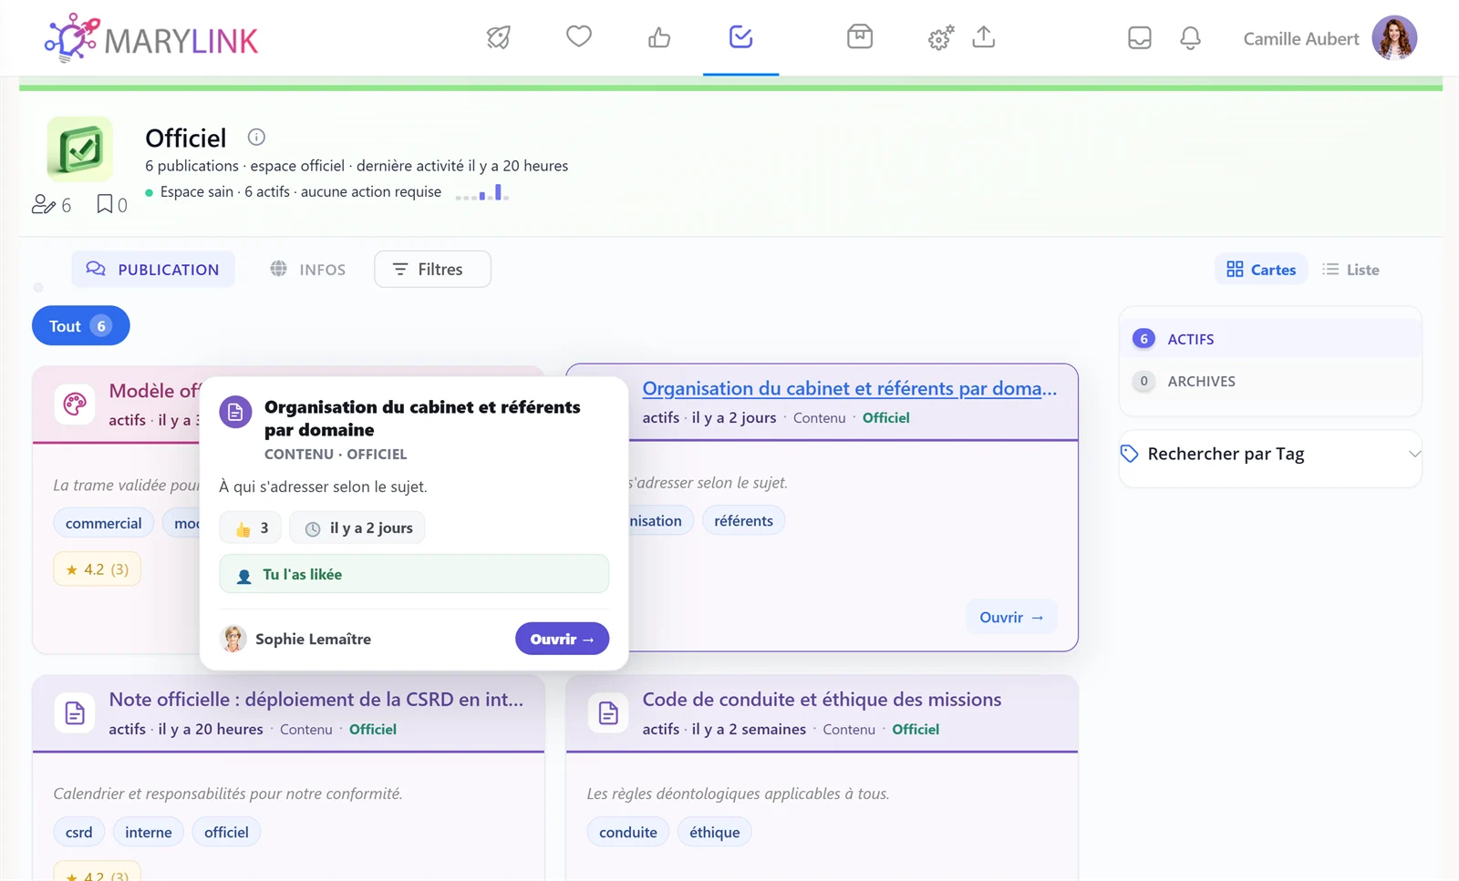
Task: Click the Tu l'as likée banner
Action: [414, 574]
